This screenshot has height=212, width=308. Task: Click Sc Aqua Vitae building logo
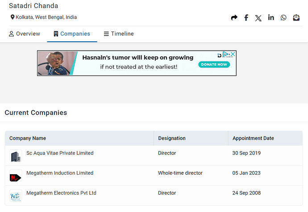coord(16,156)
